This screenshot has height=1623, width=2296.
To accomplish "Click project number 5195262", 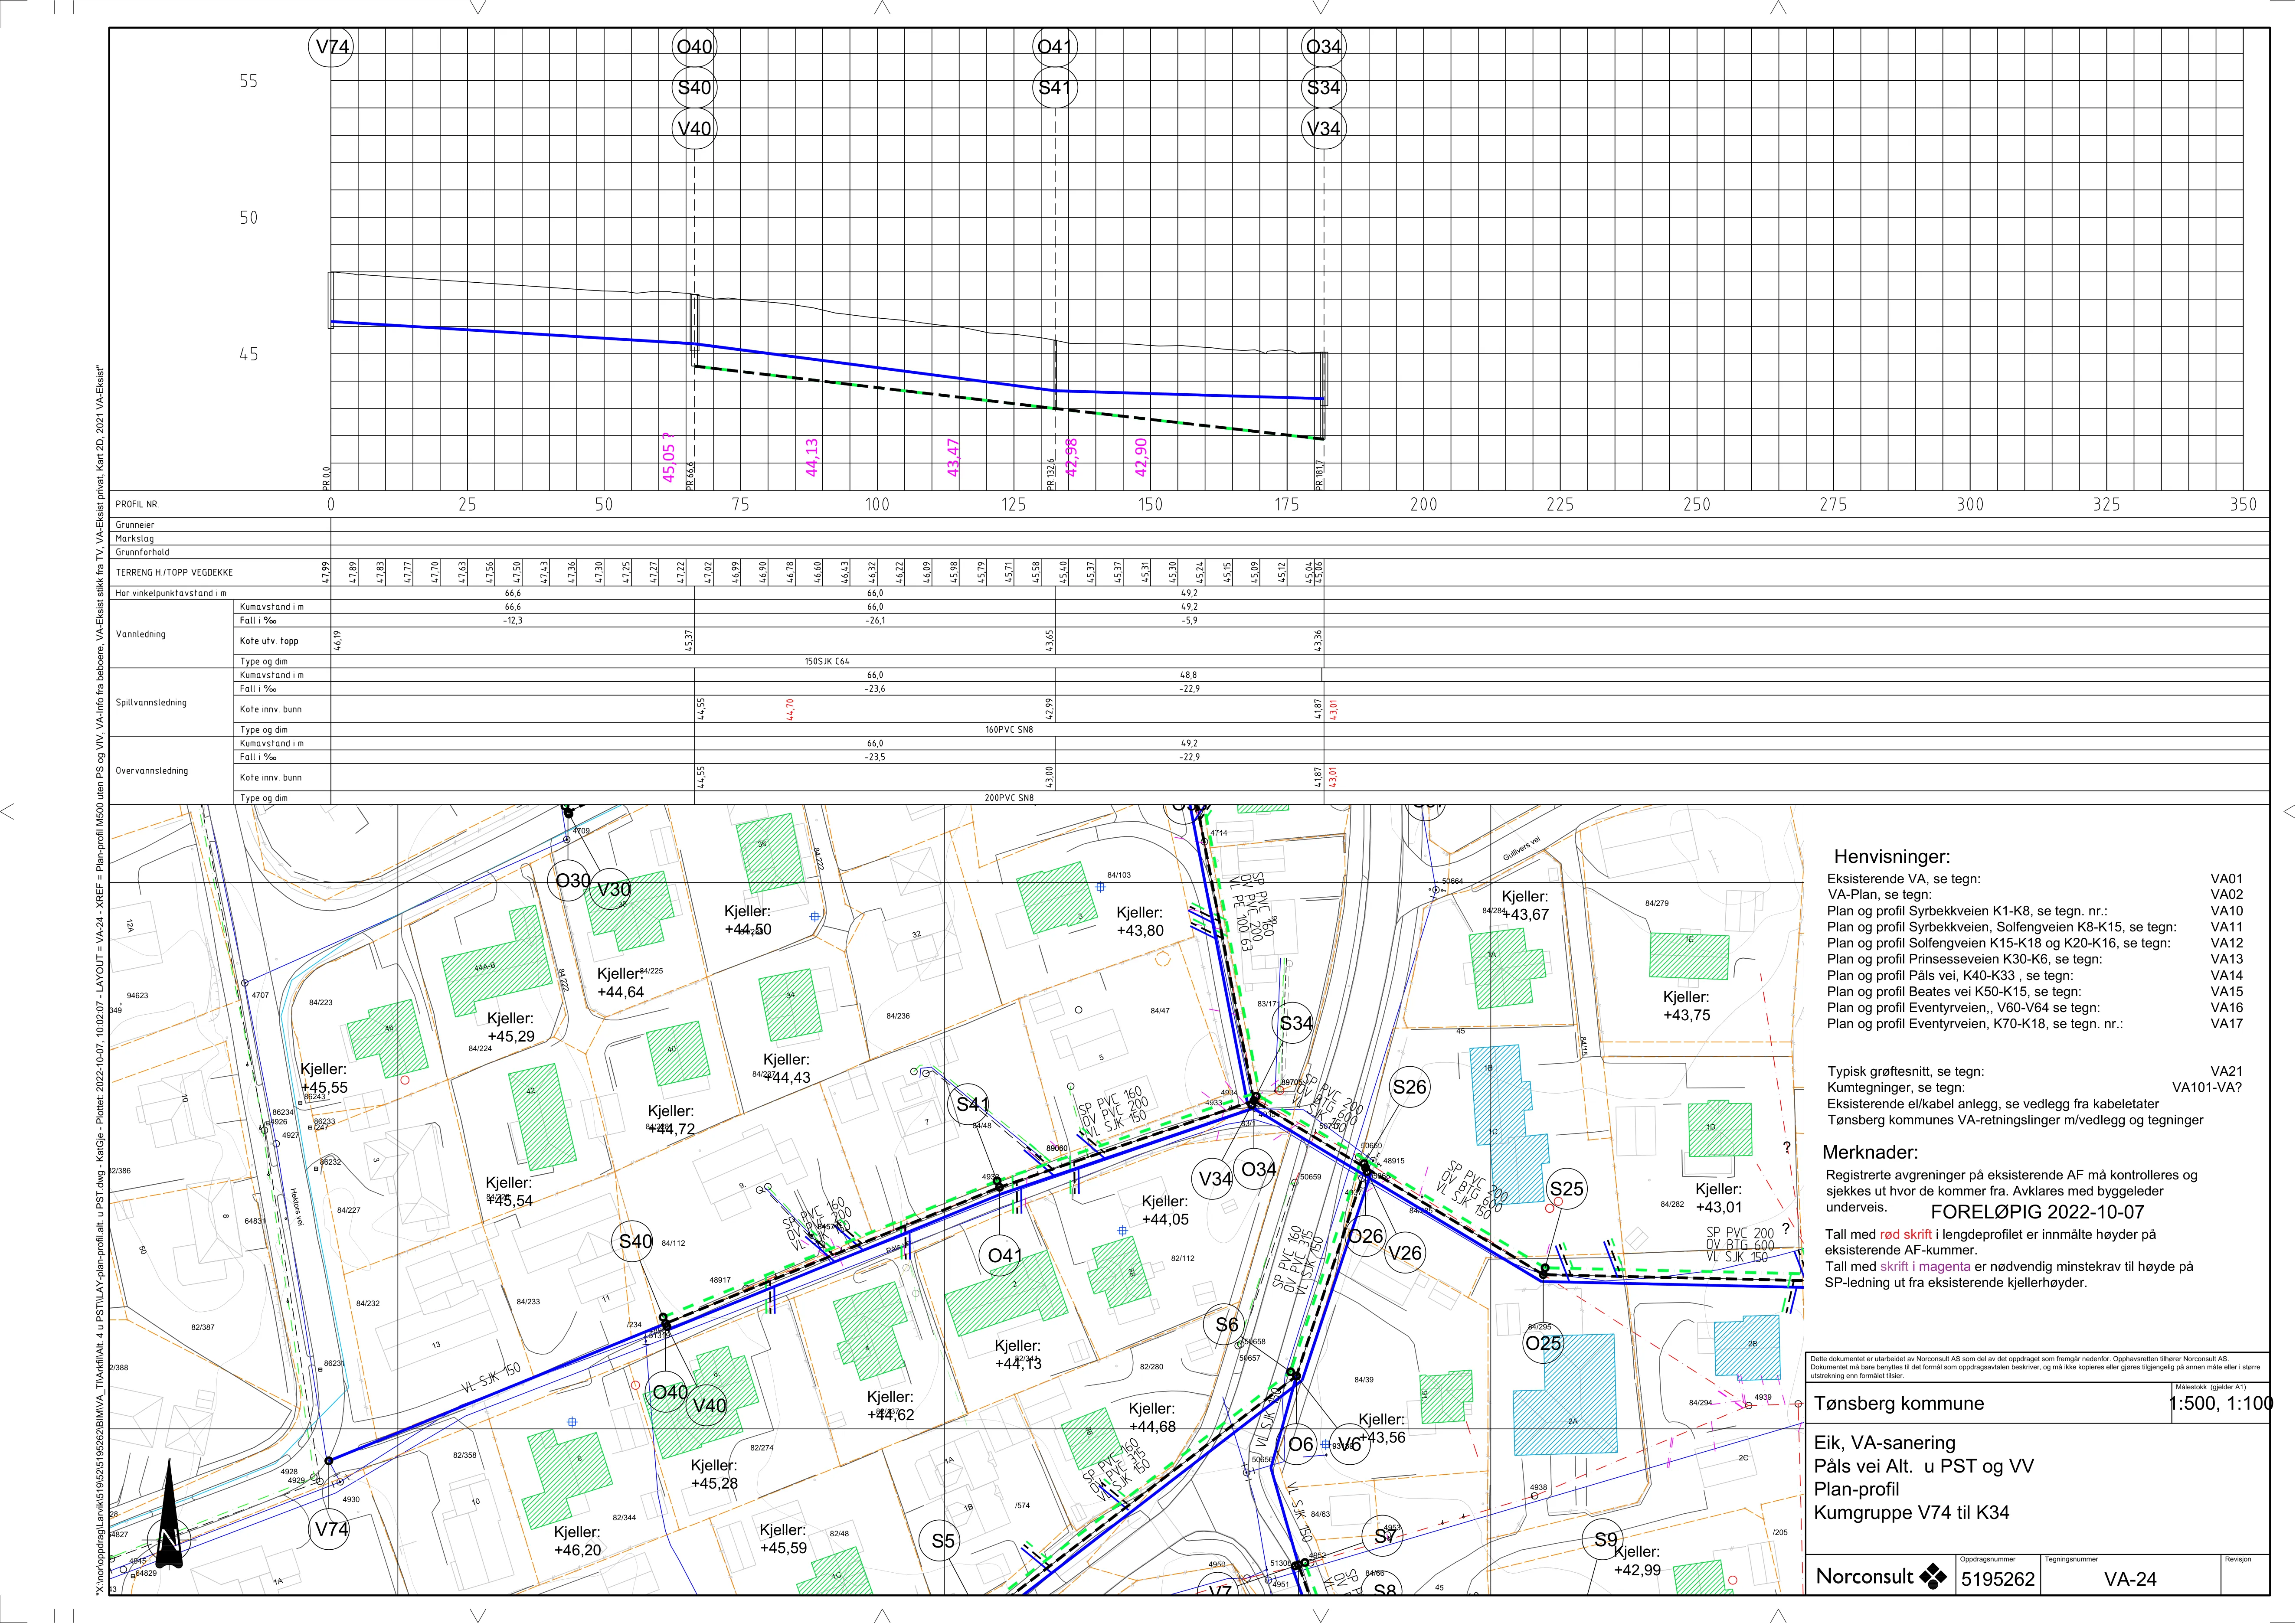I will click(x=1998, y=1580).
